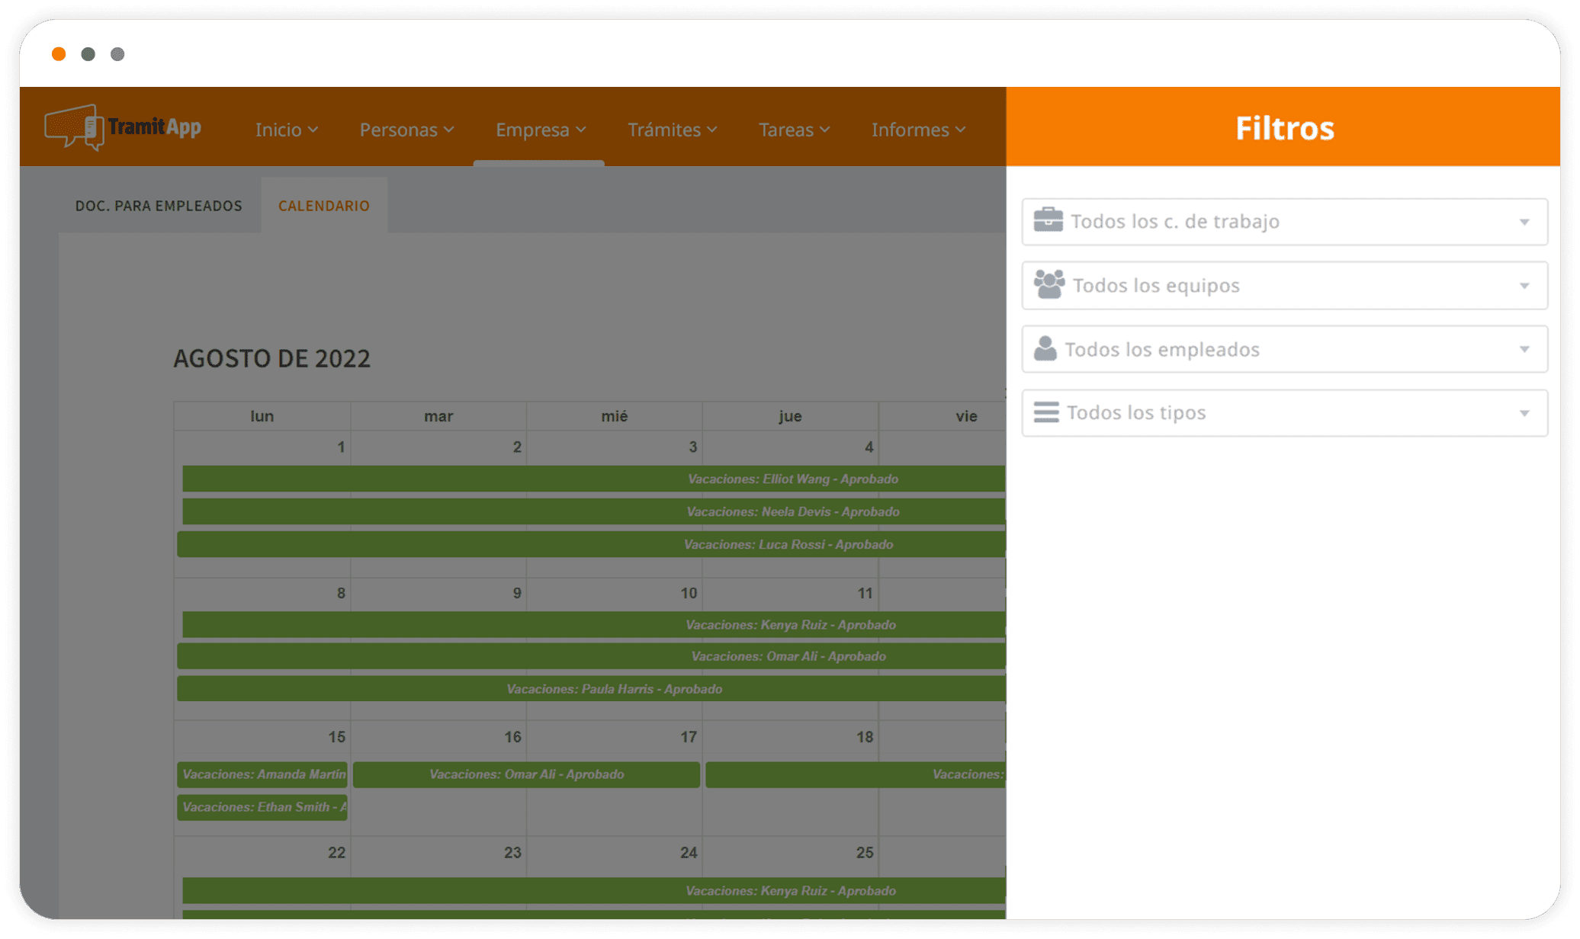Image resolution: width=1580 pixels, height=939 pixels.
Task: Click the Informes chevron icon
Action: [x=960, y=130]
